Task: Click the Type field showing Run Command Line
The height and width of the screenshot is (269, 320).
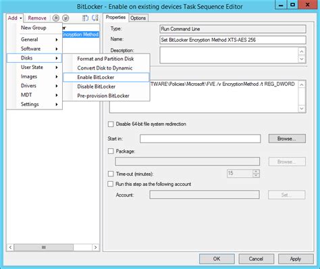Action: click(233, 29)
